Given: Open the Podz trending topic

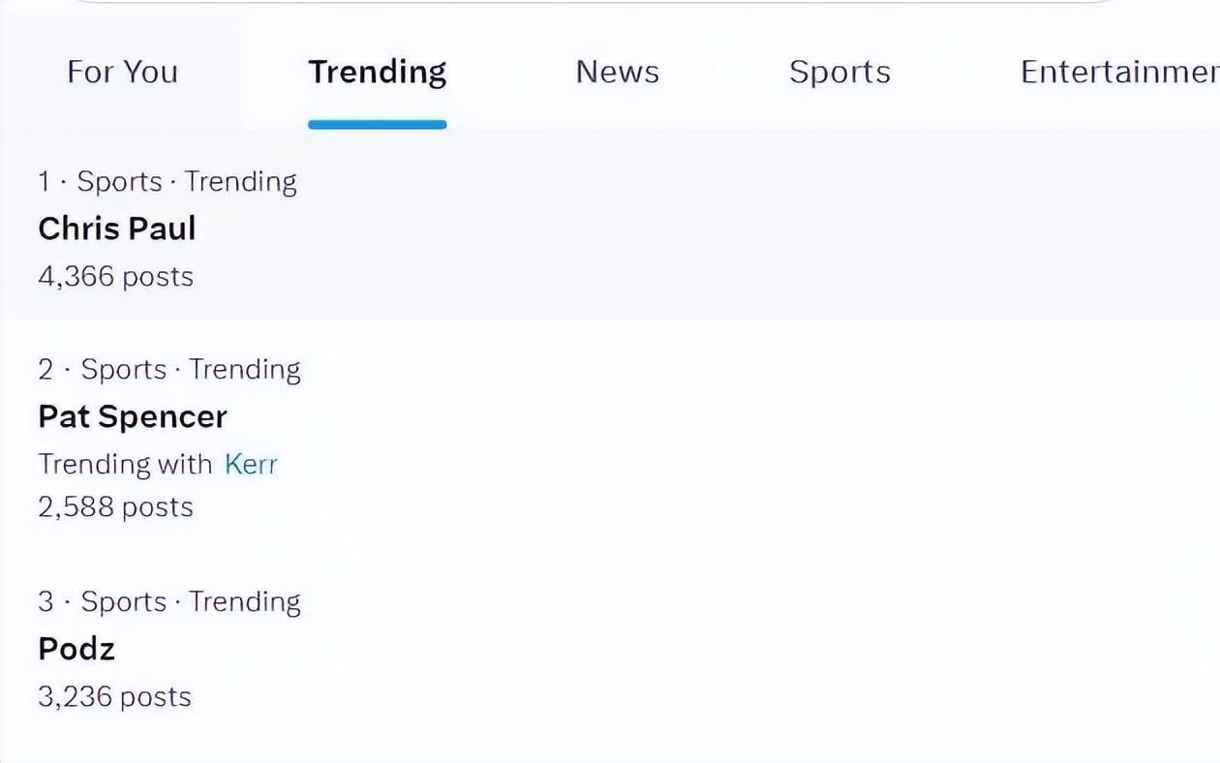Looking at the screenshot, I should [76, 649].
